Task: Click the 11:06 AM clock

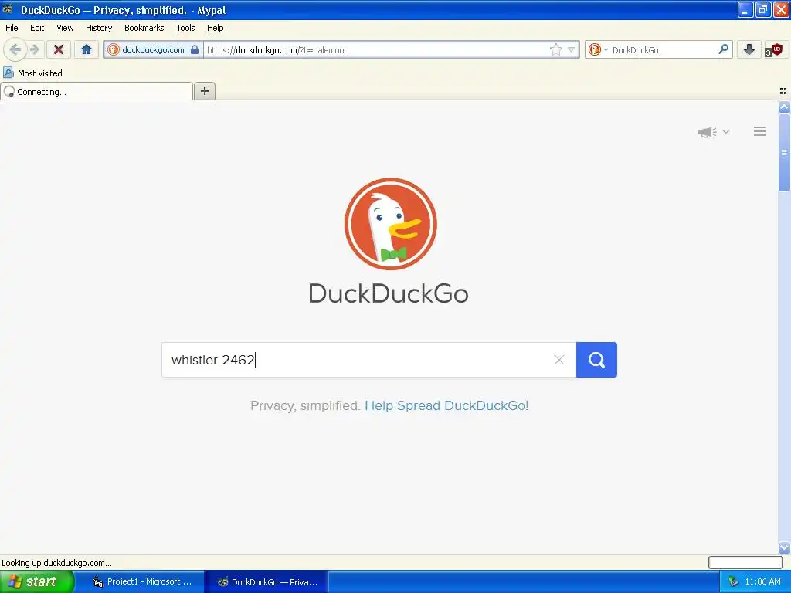Action: click(x=762, y=581)
